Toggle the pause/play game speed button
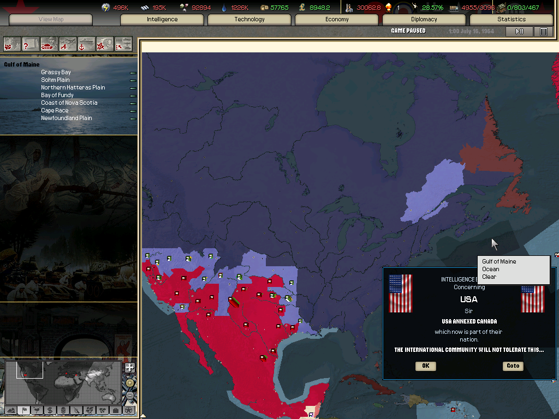The width and height of the screenshot is (559, 419). pyautogui.click(x=519, y=31)
